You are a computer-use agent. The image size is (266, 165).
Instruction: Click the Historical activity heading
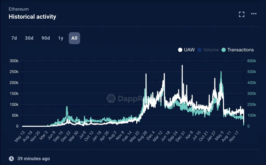(x=32, y=17)
